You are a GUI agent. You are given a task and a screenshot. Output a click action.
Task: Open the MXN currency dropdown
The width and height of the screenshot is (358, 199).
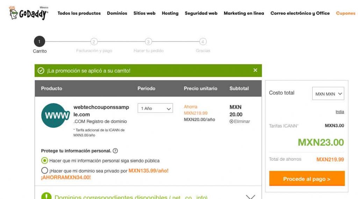[x=328, y=94]
